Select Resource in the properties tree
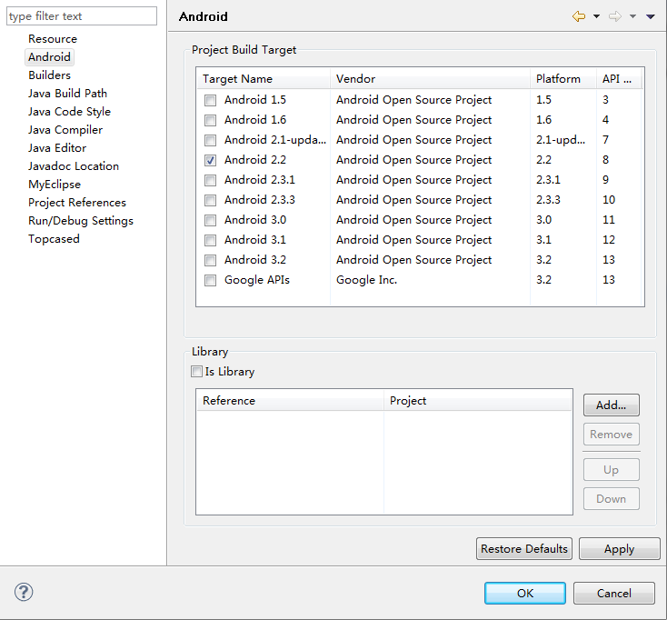This screenshot has height=620, width=667. (x=53, y=39)
